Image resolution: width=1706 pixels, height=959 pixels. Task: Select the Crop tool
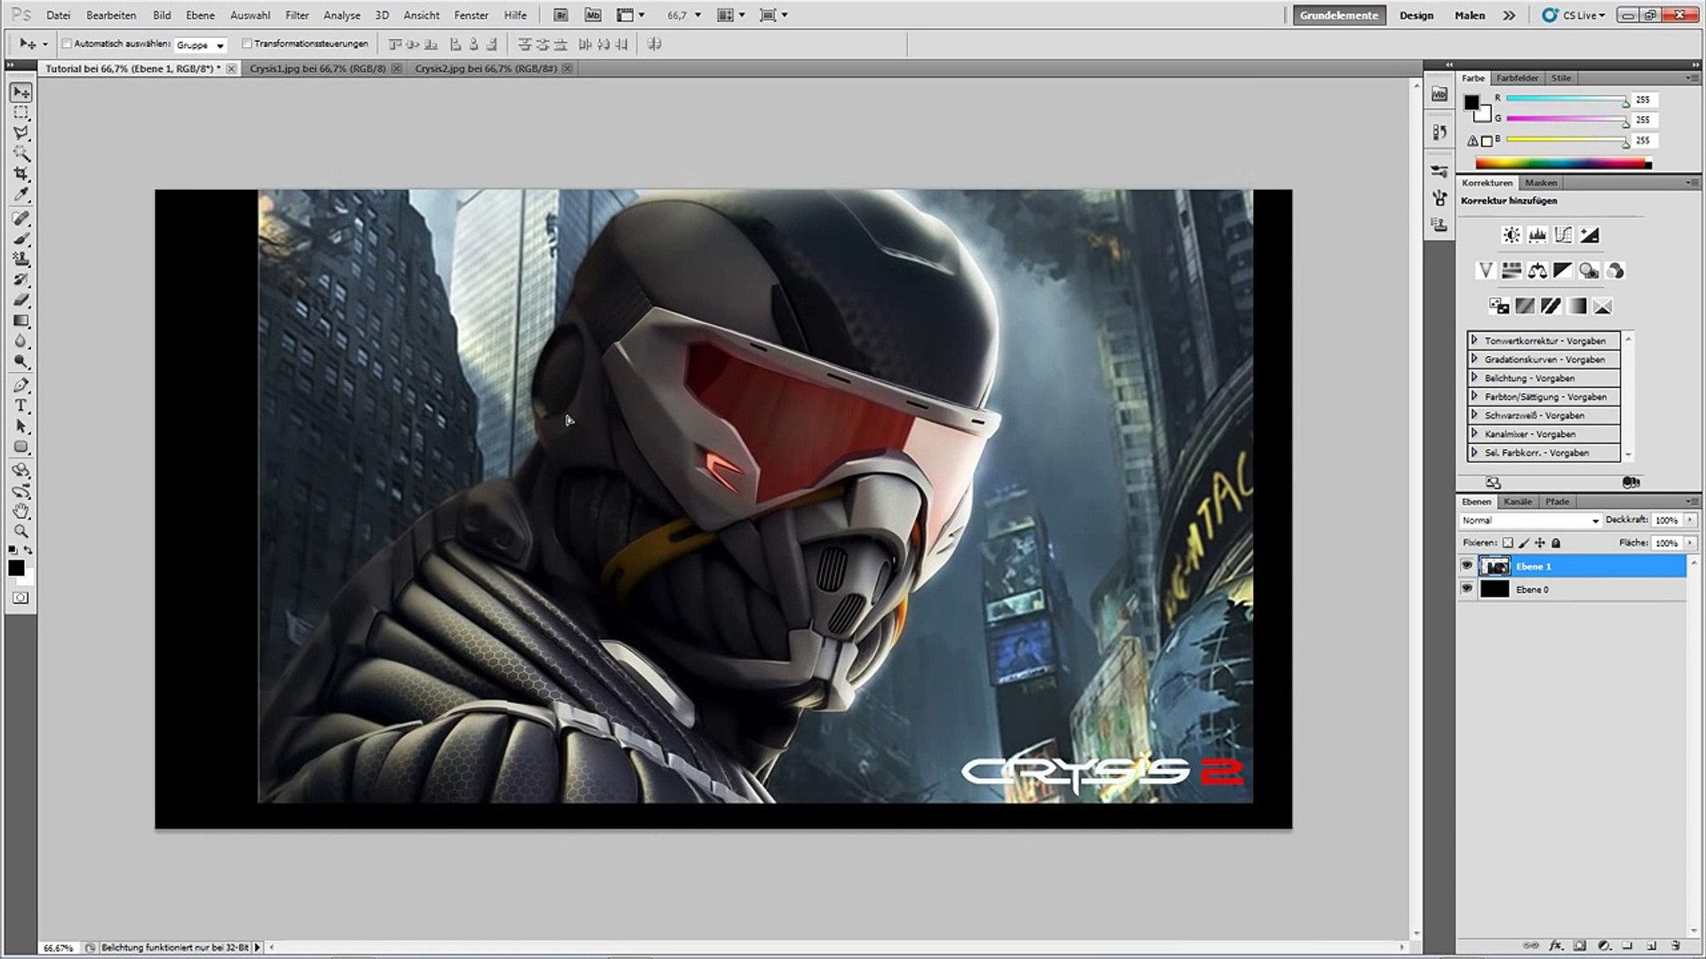tap(21, 174)
